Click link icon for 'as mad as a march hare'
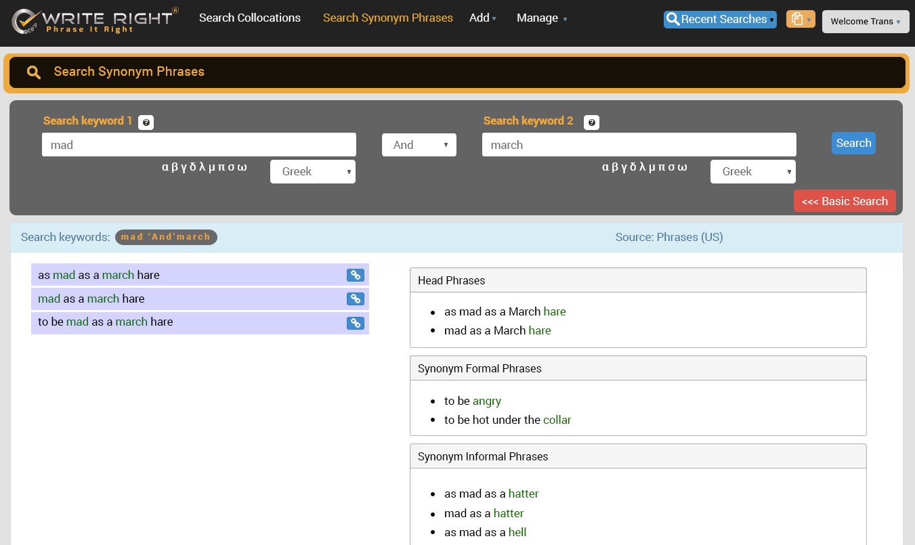This screenshot has height=545, width=915. [x=355, y=275]
